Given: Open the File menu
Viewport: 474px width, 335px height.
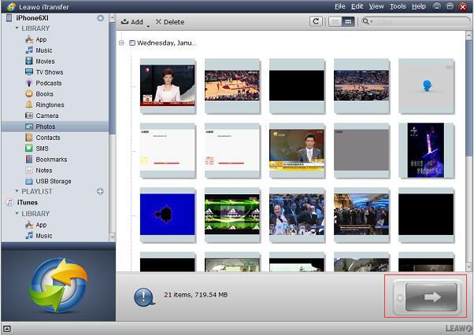Looking at the screenshot, I should (x=339, y=6).
